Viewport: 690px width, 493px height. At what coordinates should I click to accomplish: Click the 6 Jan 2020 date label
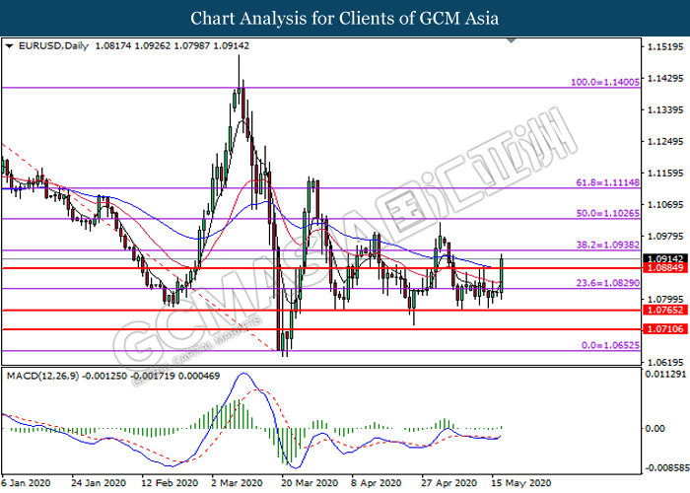coord(27,483)
